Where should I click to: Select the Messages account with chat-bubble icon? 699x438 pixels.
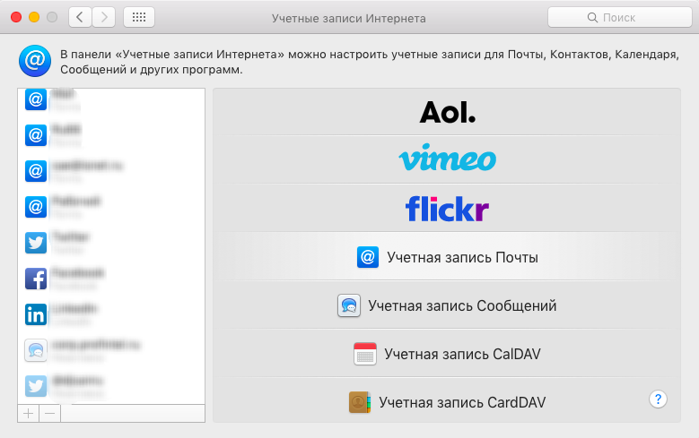click(x=111, y=350)
